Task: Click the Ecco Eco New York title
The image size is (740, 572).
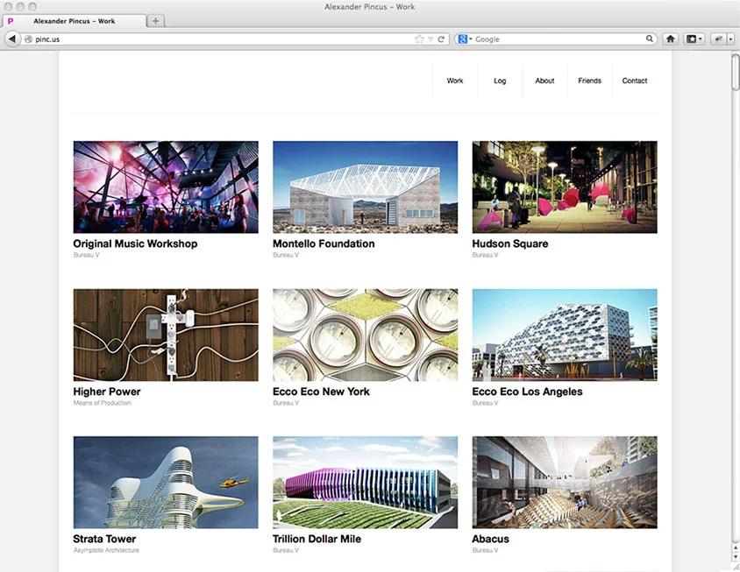Action: 322,392
